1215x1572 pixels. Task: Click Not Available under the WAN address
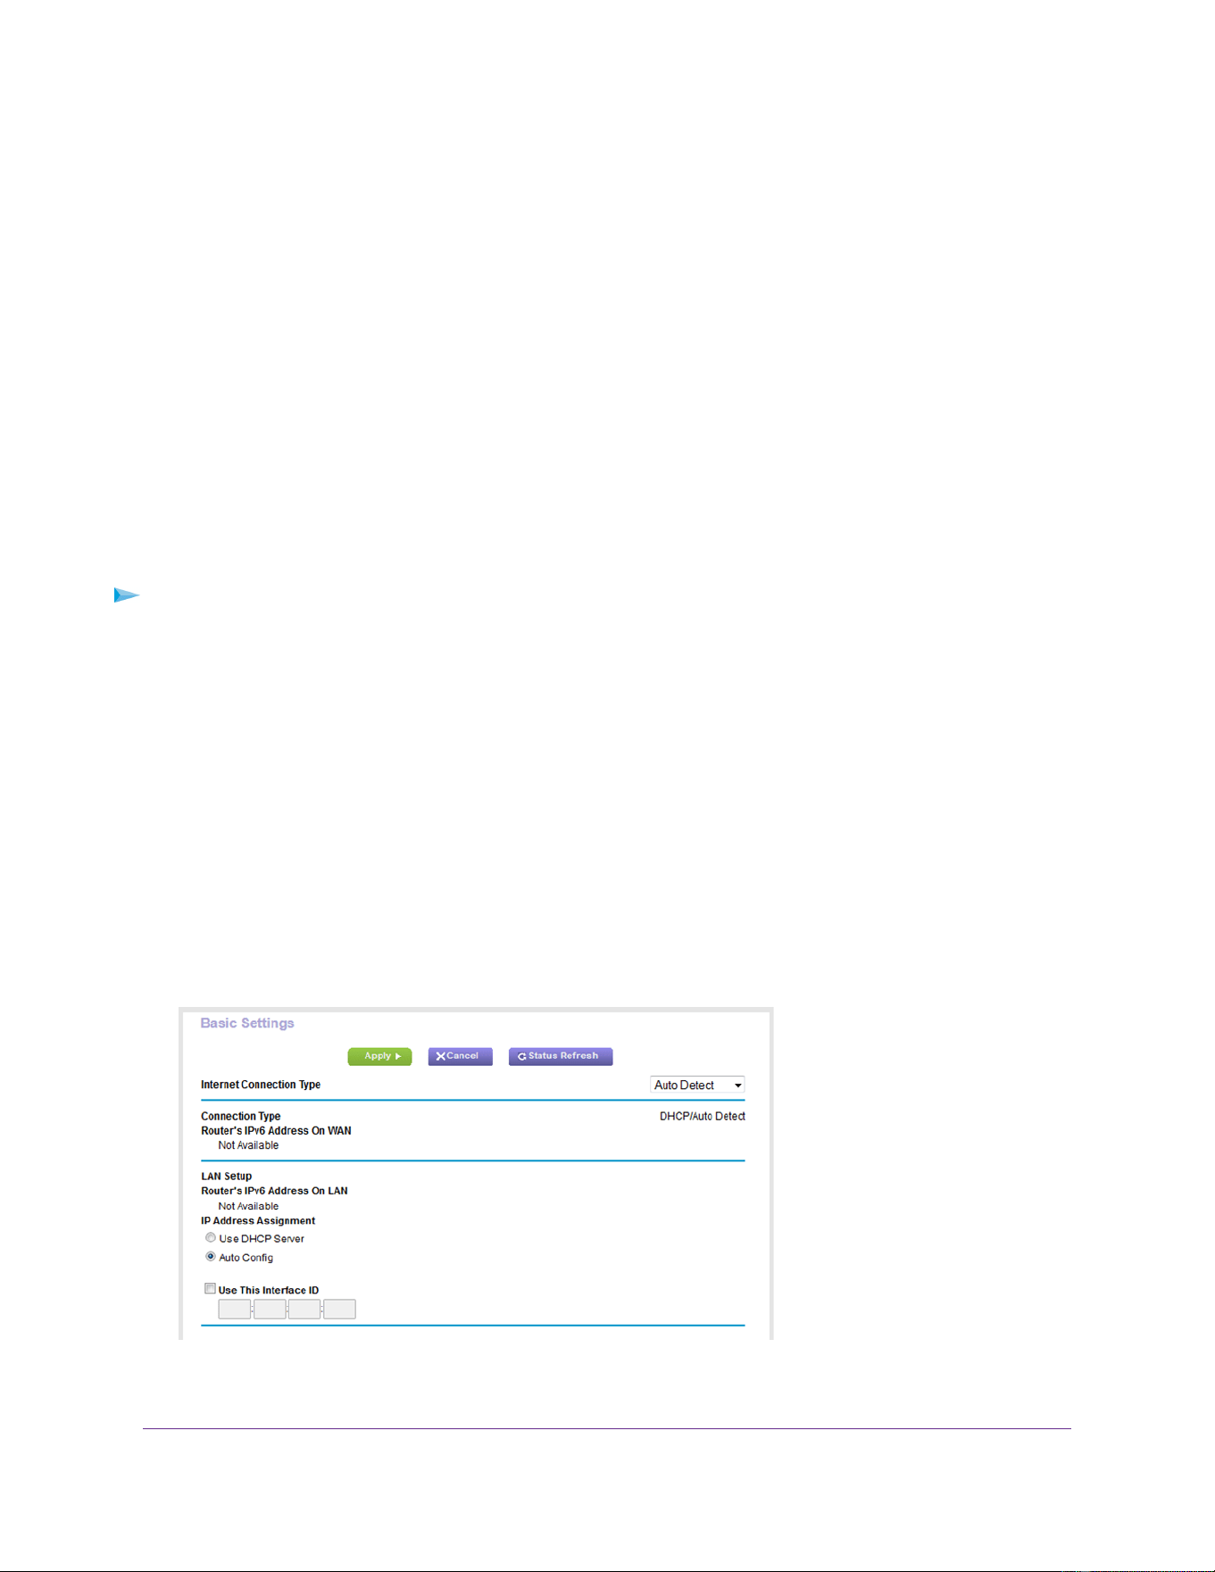tap(248, 1145)
